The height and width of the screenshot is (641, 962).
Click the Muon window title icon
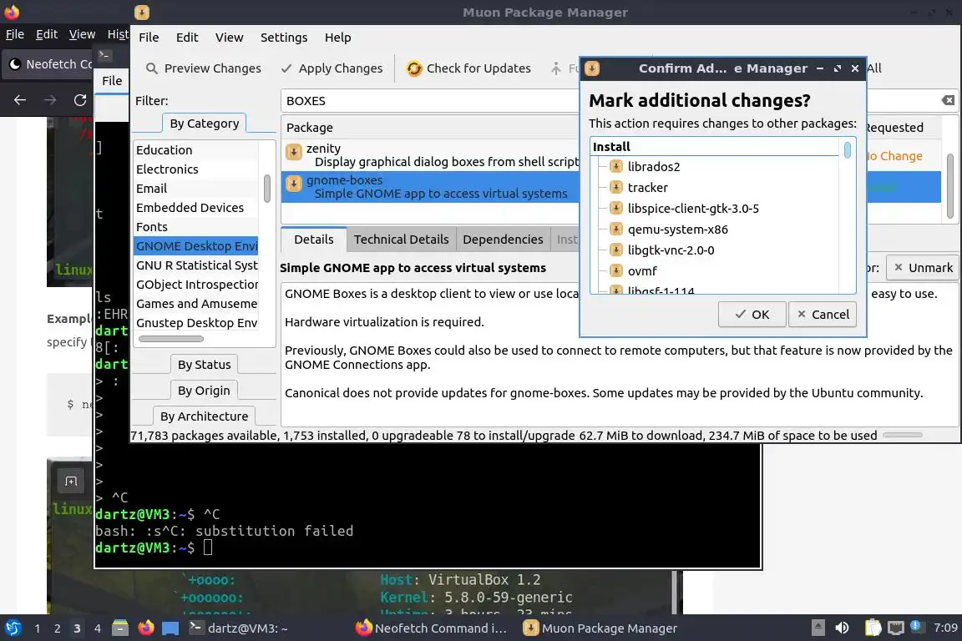pos(142,13)
